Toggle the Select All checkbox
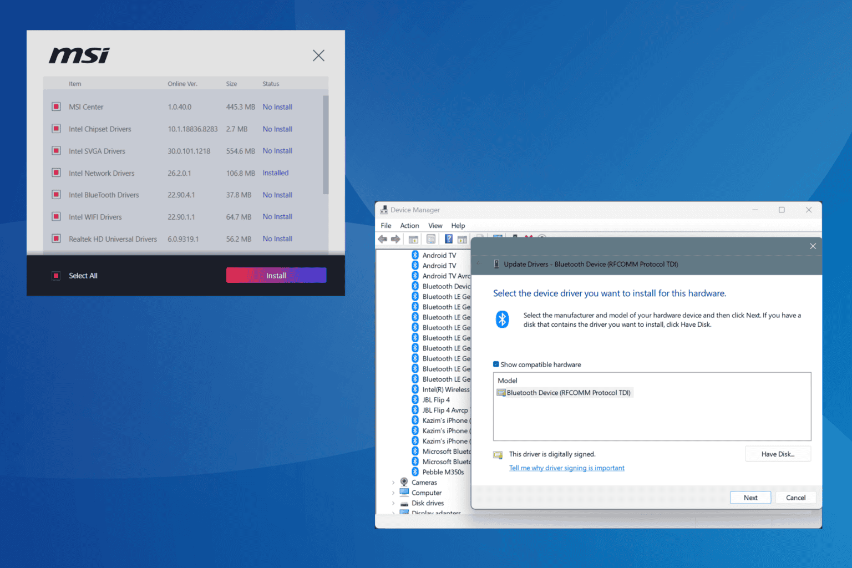The image size is (852, 568). click(x=56, y=276)
